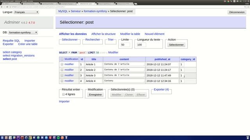Image resolution: width=250 pixels, height=140 pixels.
Task: Open 'Créer une table' link
Action: (x=28, y=44)
